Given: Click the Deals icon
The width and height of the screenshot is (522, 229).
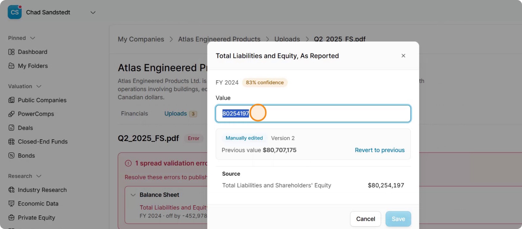Looking at the screenshot, I should coord(11,128).
